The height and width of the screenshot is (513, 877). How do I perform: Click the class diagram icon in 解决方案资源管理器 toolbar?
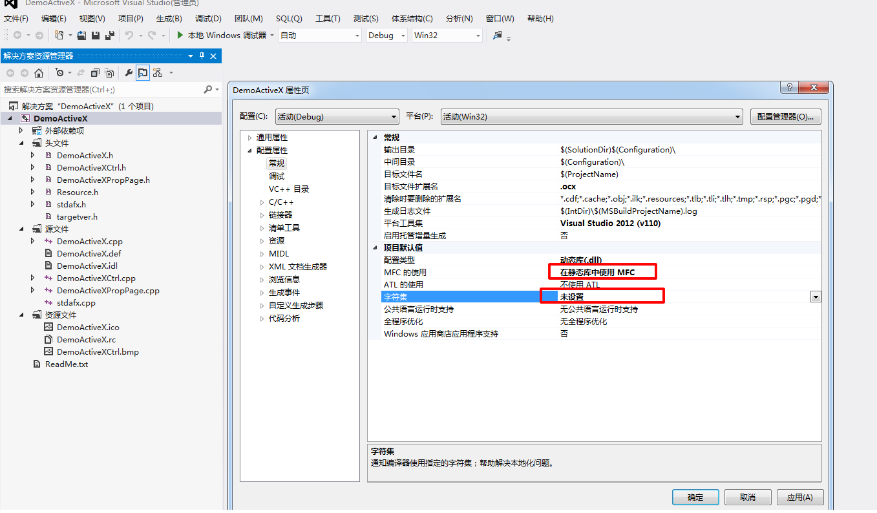point(157,73)
